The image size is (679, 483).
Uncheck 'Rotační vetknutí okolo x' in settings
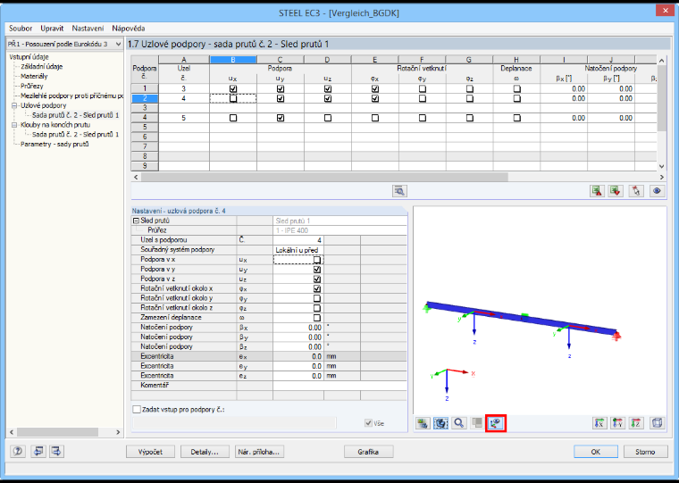(317, 288)
